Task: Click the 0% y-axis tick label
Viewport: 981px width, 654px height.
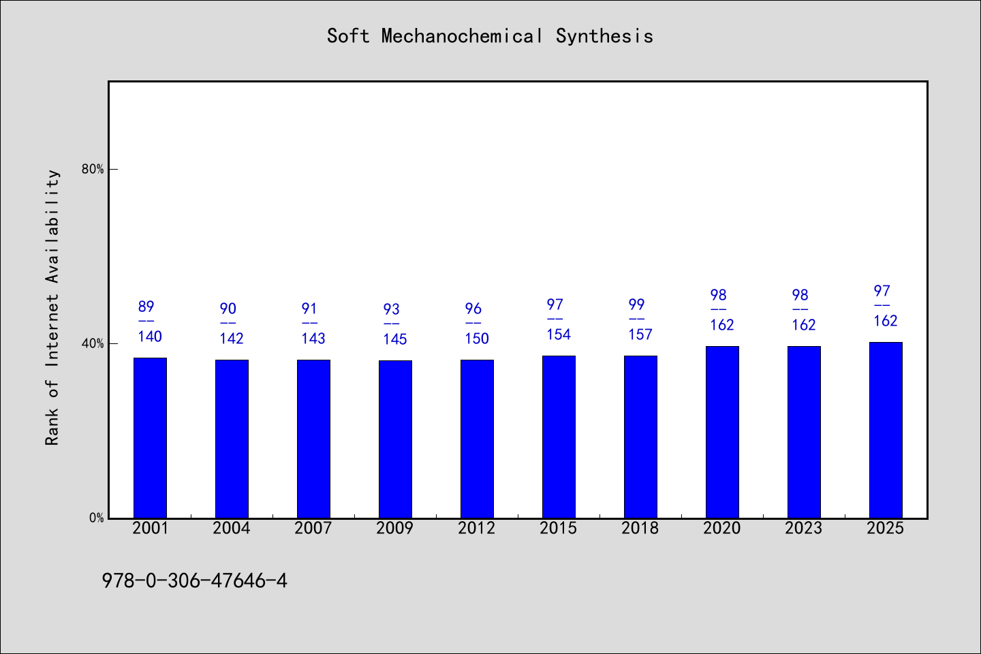Action: point(96,518)
